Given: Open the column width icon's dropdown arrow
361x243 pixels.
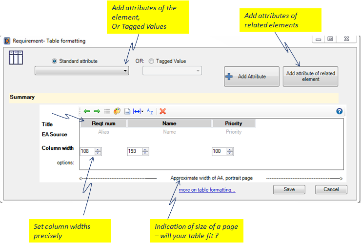Looking at the screenshot, I should (x=142, y=112).
